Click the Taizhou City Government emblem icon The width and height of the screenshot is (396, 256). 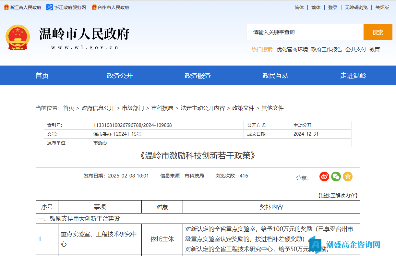[94, 7]
